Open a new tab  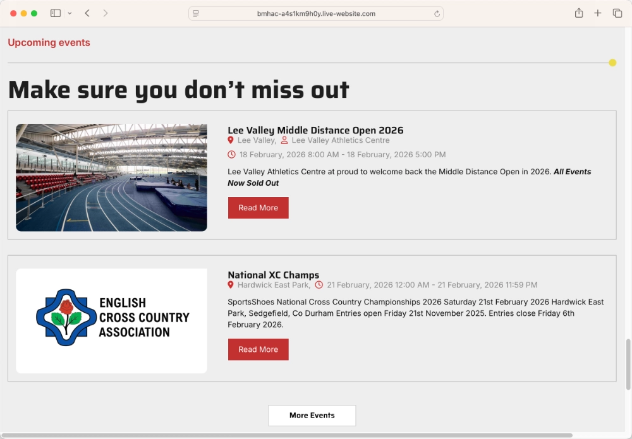(x=597, y=13)
